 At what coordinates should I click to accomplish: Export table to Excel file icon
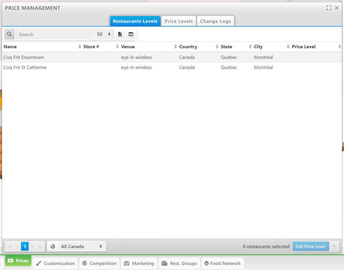click(120, 34)
